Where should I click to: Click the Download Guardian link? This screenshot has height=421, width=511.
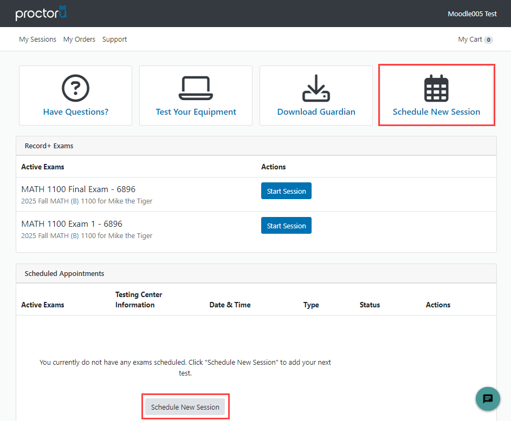coord(316,111)
